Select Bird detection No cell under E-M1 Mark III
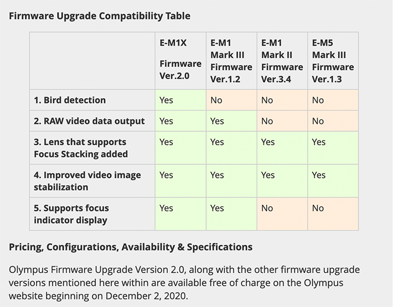Screen dimensions: 394x307 click(x=217, y=100)
